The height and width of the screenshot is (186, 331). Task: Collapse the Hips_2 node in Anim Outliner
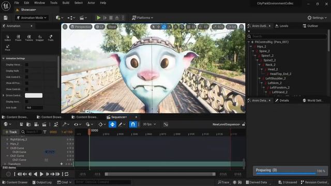click(251, 47)
